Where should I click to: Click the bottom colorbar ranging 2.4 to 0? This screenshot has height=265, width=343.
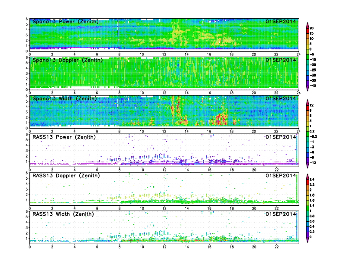click(307, 208)
